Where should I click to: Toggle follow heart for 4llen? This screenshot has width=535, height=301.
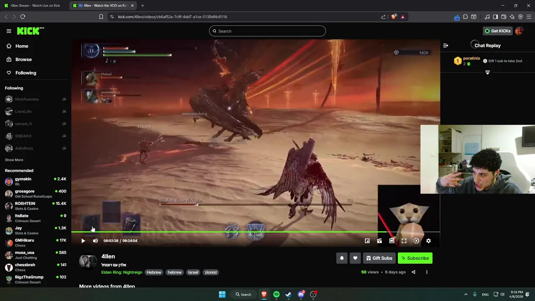click(355, 258)
